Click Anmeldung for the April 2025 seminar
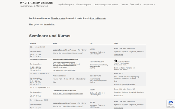Screen dimensions: 175x109 click(x=118, y=55)
